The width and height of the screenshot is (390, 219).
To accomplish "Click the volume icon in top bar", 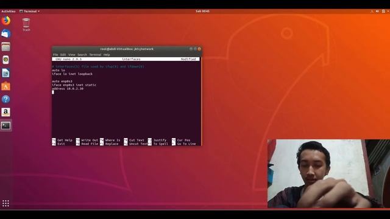I will coord(378,11).
